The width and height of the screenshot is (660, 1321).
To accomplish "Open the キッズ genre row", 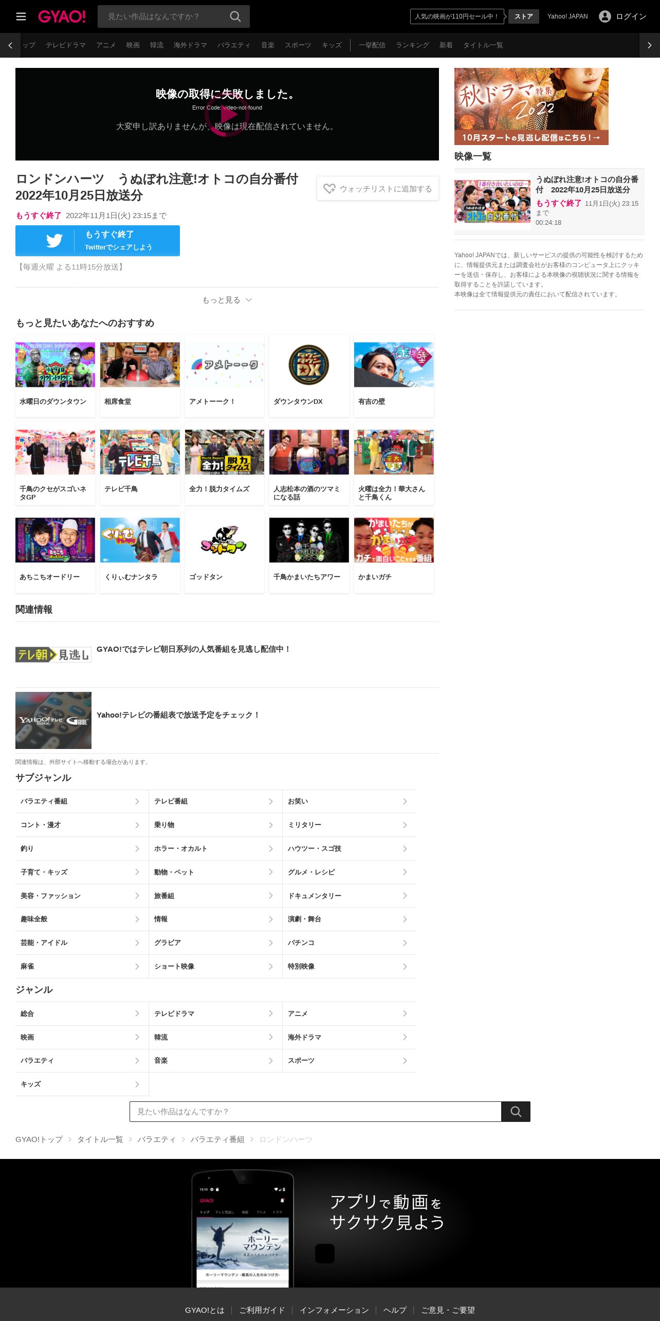I will (x=82, y=1084).
